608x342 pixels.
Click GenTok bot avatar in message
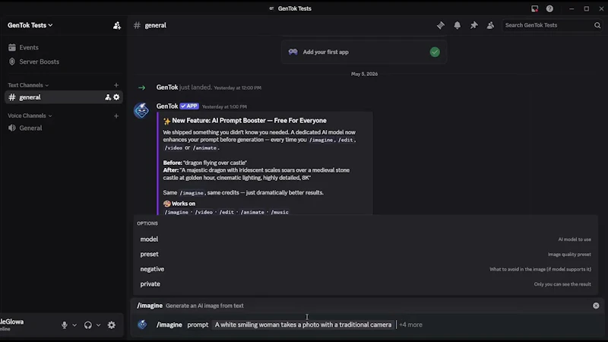[141, 110]
